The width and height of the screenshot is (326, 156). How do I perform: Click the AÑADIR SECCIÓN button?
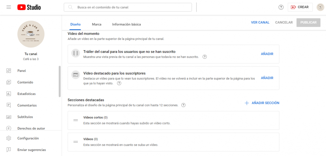click(262, 103)
